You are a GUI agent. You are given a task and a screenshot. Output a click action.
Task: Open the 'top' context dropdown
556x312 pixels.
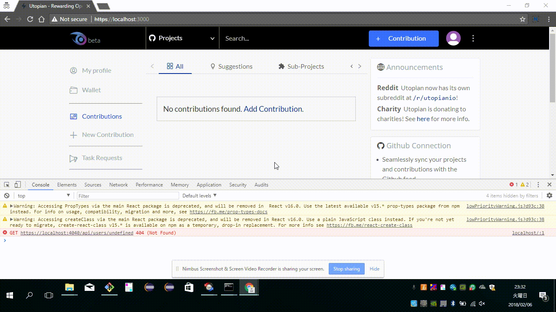(44, 196)
